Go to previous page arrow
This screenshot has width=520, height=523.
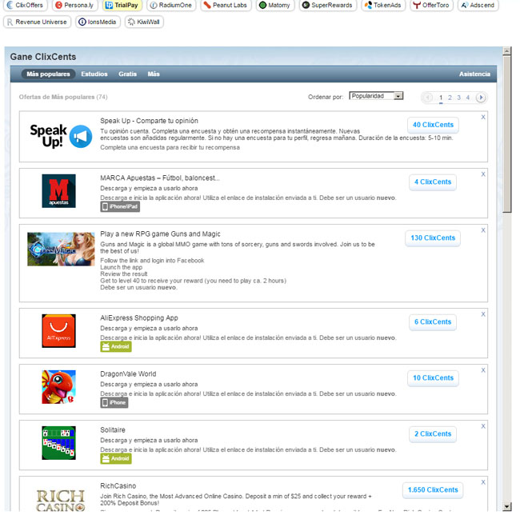[x=427, y=98]
